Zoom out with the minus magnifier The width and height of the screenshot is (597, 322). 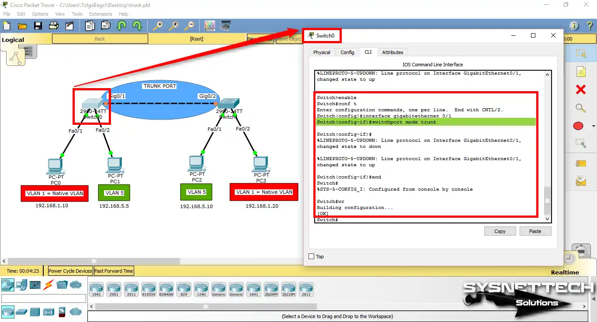pos(189,26)
